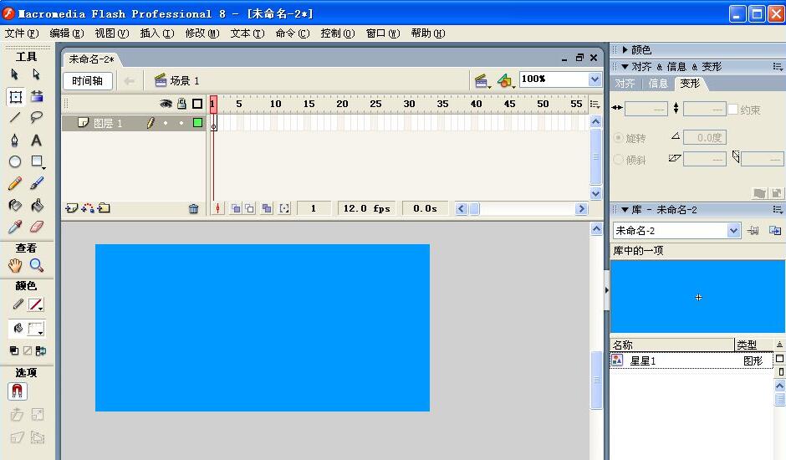The height and width of the screenshot is (460, 786).
Task: Select the Eraser tool
Action: click(x=37, y=227)
